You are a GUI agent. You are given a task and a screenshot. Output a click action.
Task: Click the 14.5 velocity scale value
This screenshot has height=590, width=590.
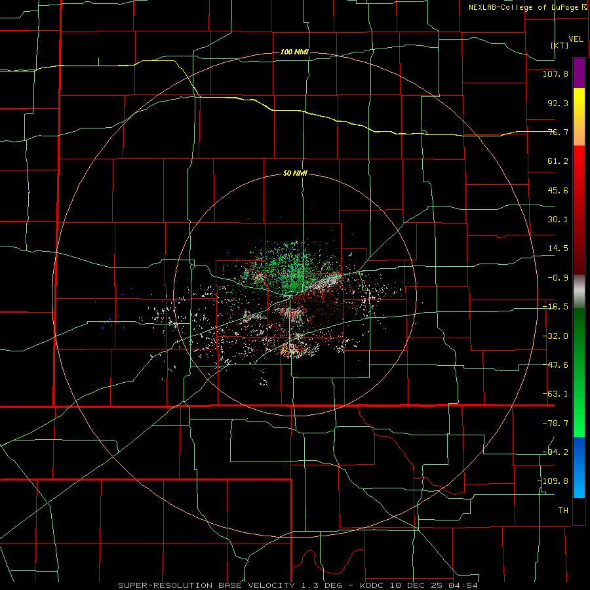[558, 248]
